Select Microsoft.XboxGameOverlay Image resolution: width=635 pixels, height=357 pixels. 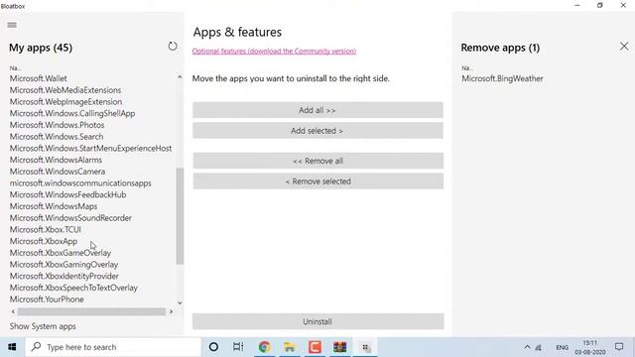tap(60, 253)
